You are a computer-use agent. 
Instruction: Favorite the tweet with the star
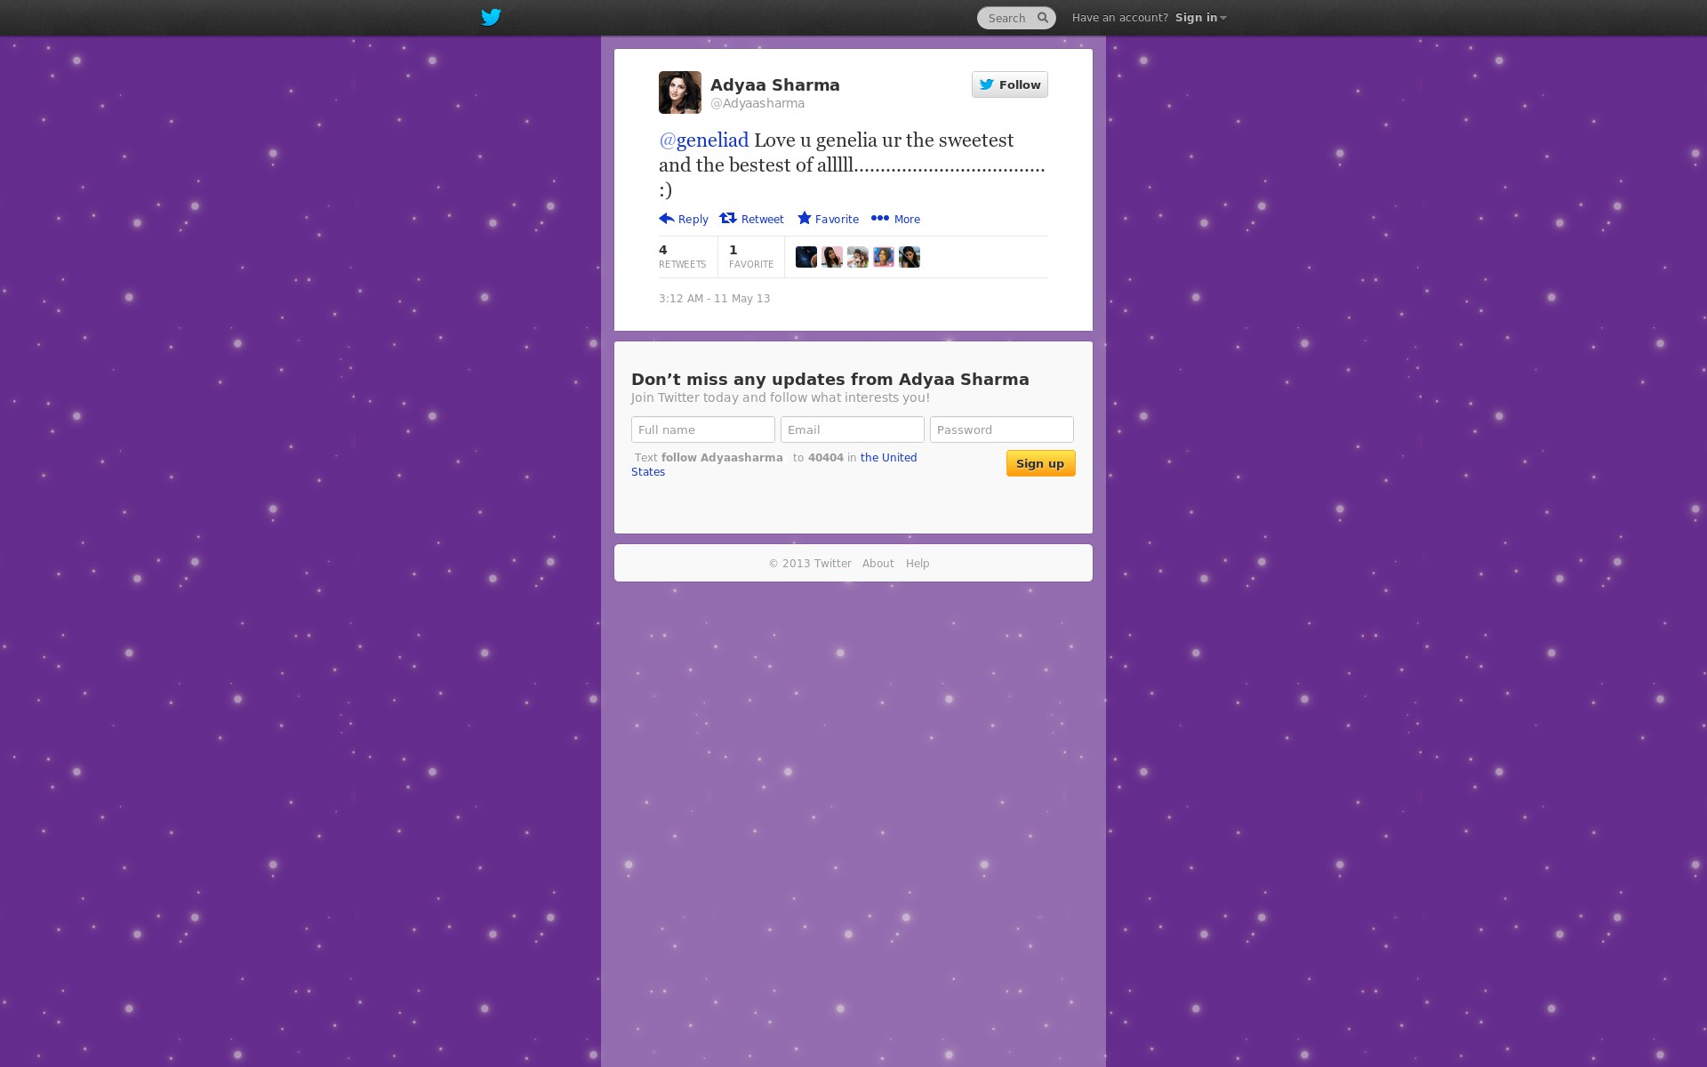click(828, 219)
